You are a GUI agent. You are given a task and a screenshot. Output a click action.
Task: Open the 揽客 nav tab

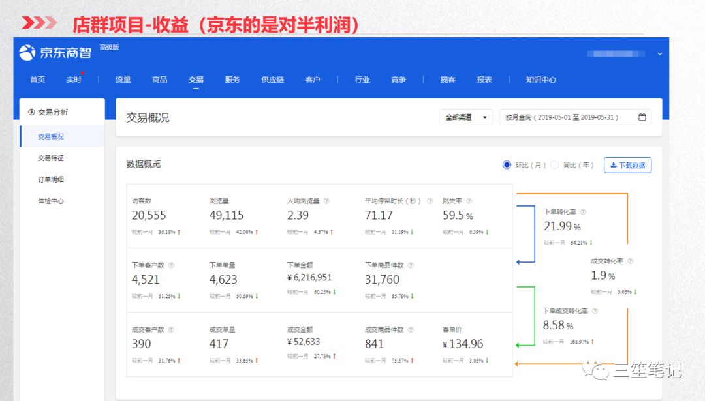[448, 80]
